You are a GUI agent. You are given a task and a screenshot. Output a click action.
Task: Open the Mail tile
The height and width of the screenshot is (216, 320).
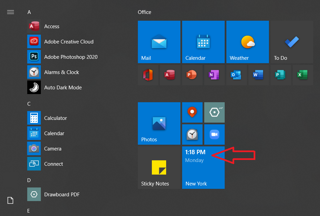(159, 42)
